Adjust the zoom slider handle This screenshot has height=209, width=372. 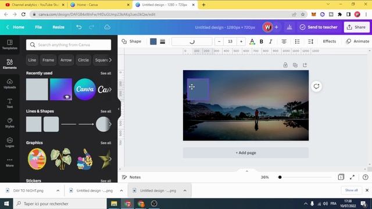tap(280, 177)
